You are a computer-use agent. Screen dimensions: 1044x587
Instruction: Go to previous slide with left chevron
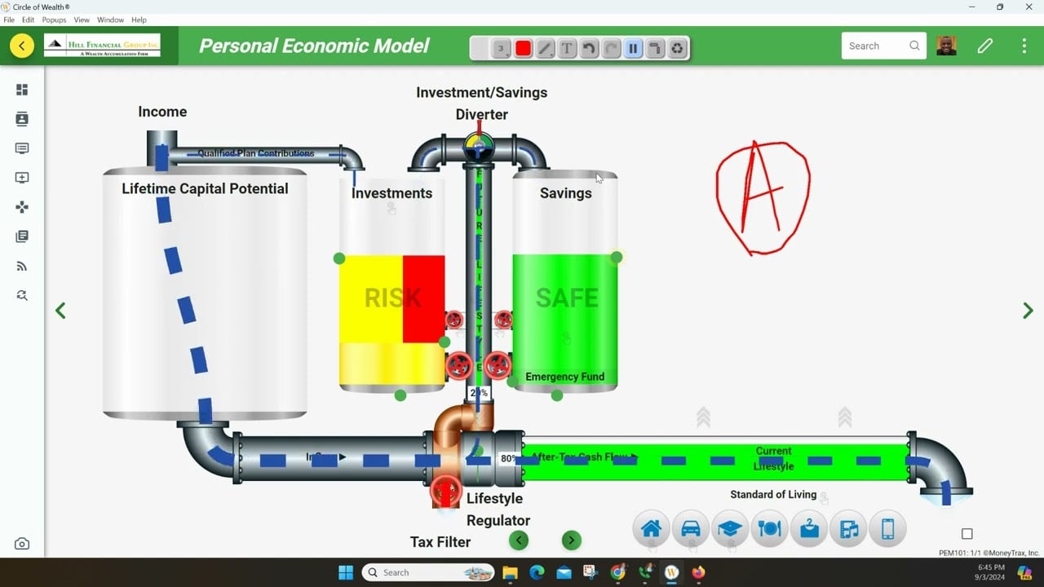[60, 310]
